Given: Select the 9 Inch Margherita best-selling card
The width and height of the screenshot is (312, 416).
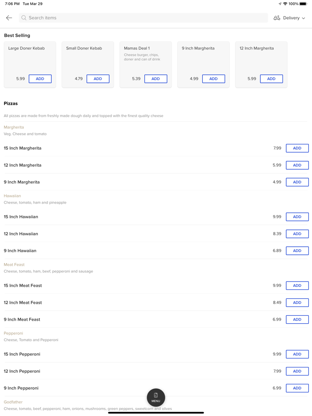Looking at the screenshot, I should click(x=203, y=58).
